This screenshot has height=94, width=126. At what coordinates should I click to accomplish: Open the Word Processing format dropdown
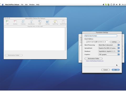[109, 45]
